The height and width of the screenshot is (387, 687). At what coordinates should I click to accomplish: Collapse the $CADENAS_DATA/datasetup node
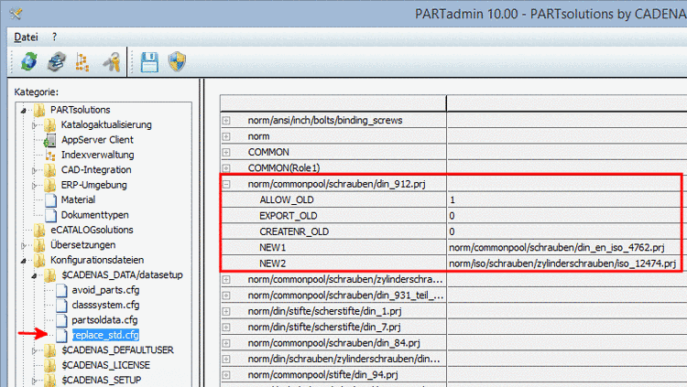coord(34,275)
